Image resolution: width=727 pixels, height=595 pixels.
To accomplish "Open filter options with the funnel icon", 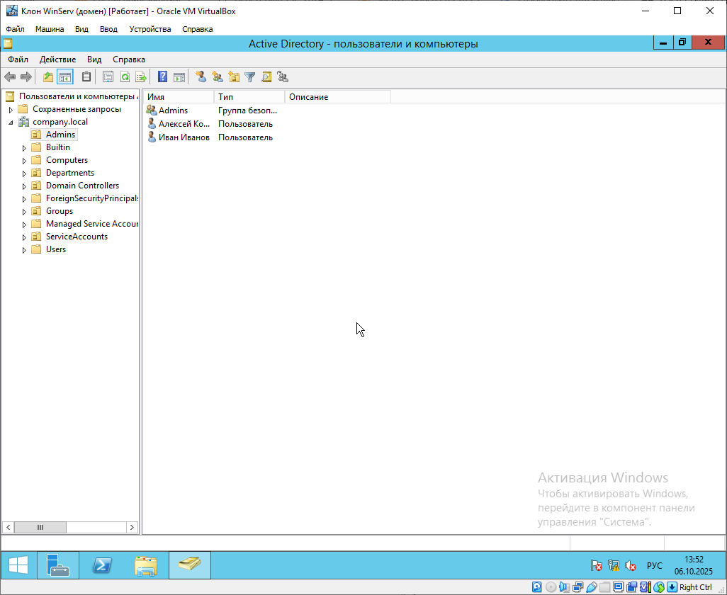I will 250,77.
